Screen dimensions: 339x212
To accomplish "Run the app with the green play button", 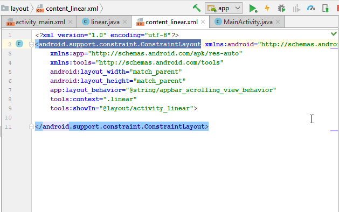I will (253, 9).
